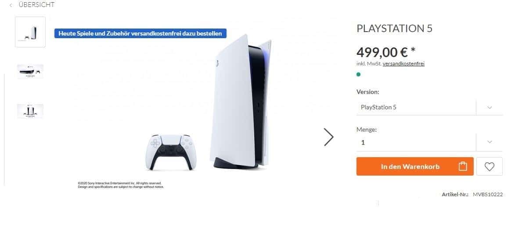This screenshot has height=241, width=529.
Task: Click the back chevron beside ÜBERSICHT
Action: pos(11,5)
